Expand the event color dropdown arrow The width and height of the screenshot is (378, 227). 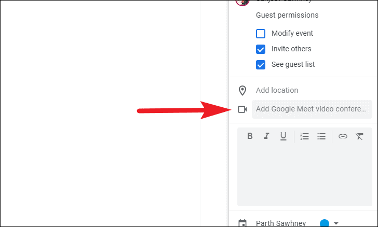tap(336, 223)
